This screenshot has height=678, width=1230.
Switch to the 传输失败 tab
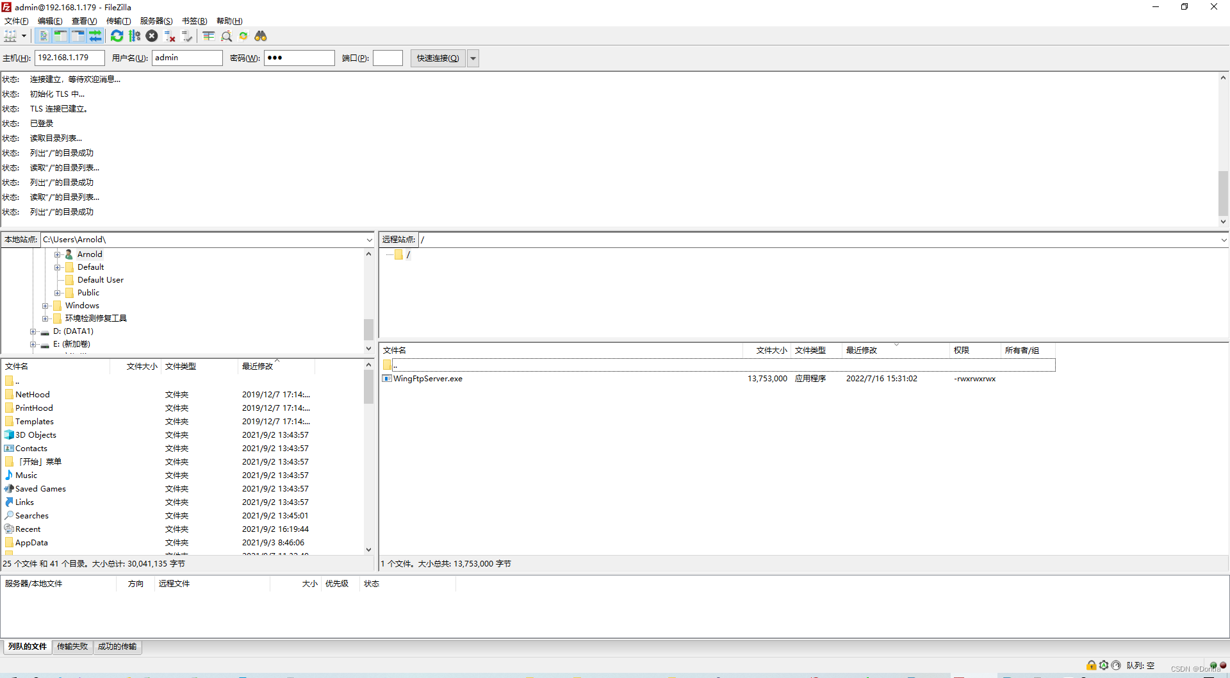tap(72, 647)
